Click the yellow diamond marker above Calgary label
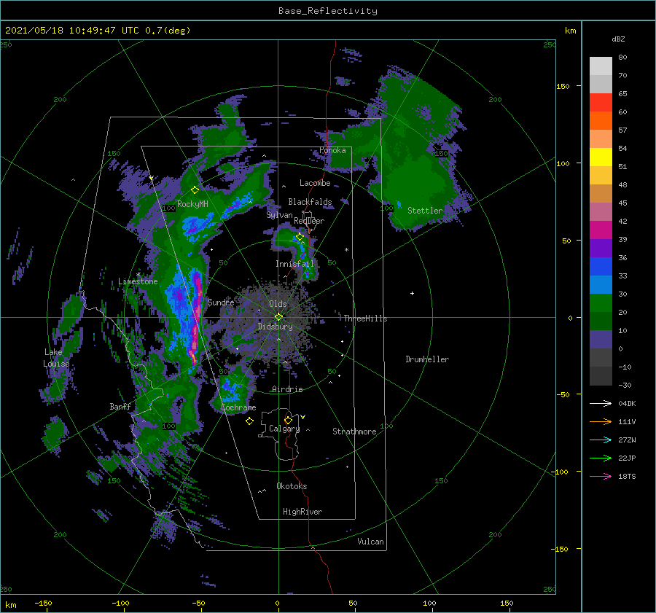Image resolution: width=656 pixels, height=613 pixels. [x=288, y=420]
